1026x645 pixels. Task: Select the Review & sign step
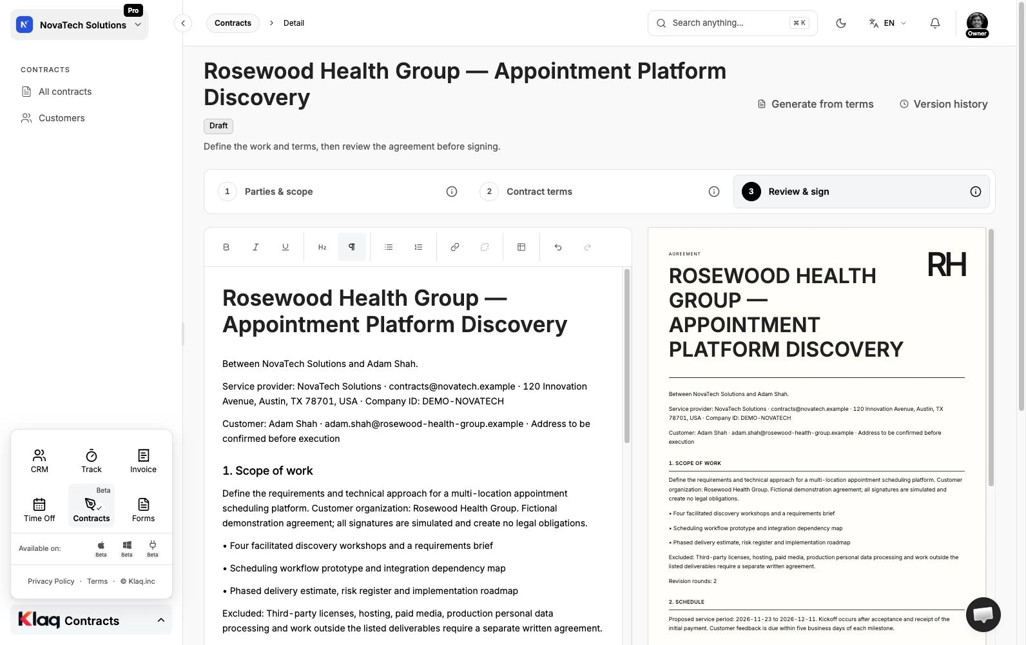861,192
